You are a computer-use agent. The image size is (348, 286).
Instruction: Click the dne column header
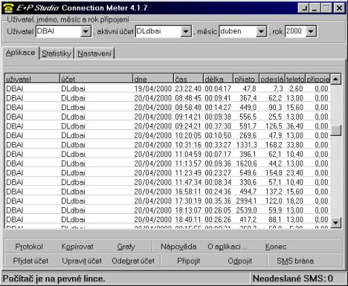coord(153,79)
